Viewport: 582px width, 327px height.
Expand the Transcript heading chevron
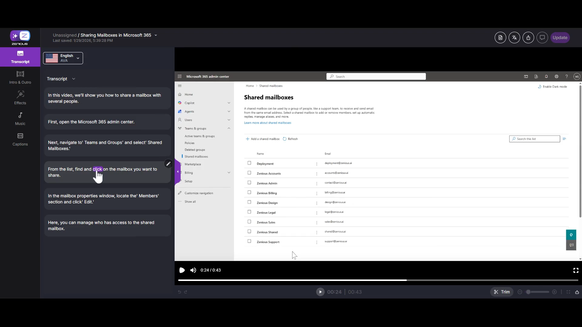coord(74,79)
